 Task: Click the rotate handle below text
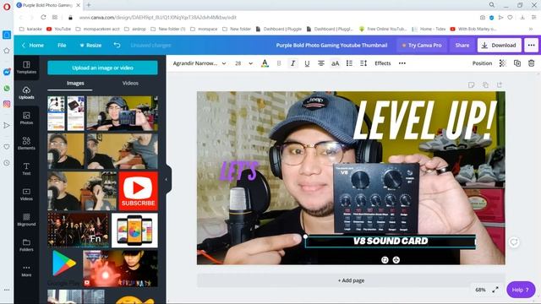385,260
